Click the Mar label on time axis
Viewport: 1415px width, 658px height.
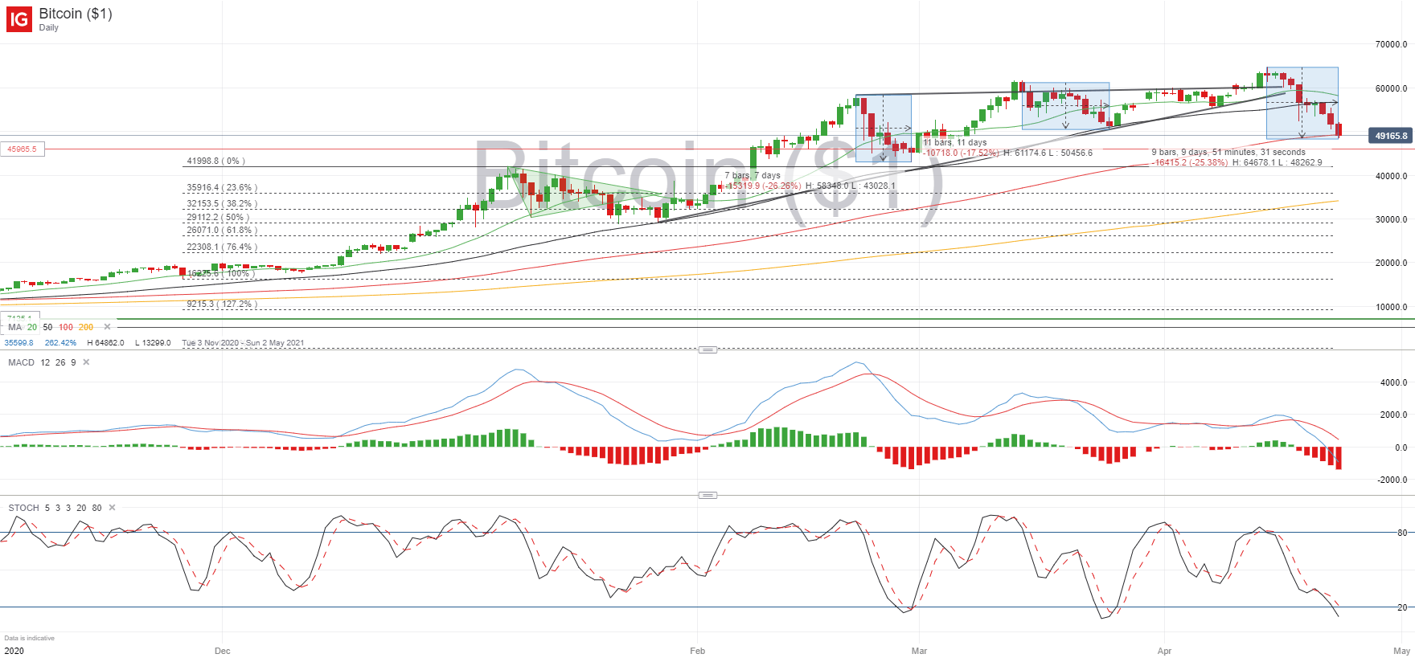point(919,651)
